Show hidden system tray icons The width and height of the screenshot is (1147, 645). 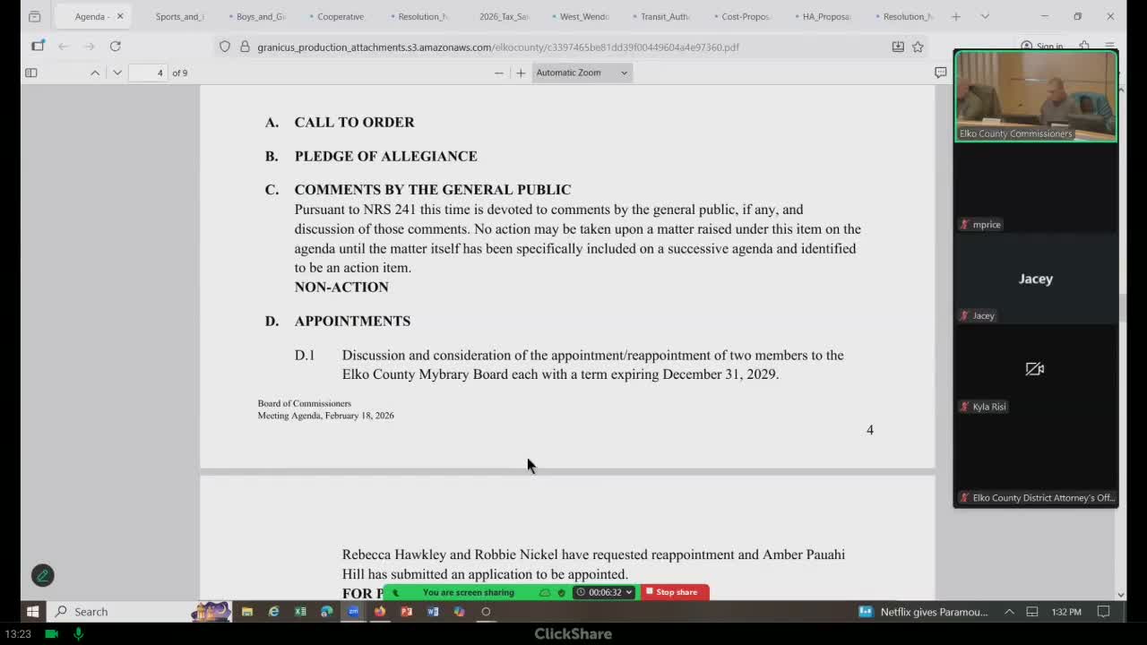coord(1009,612)
